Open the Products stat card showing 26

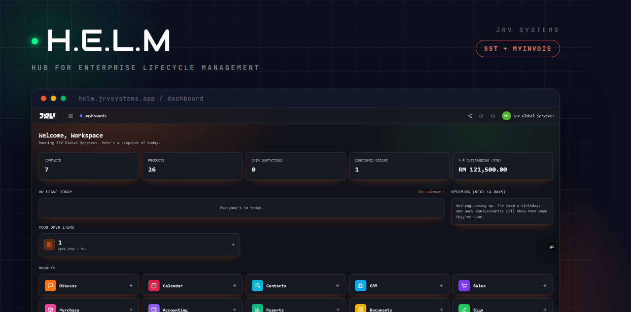pos(192,166)
